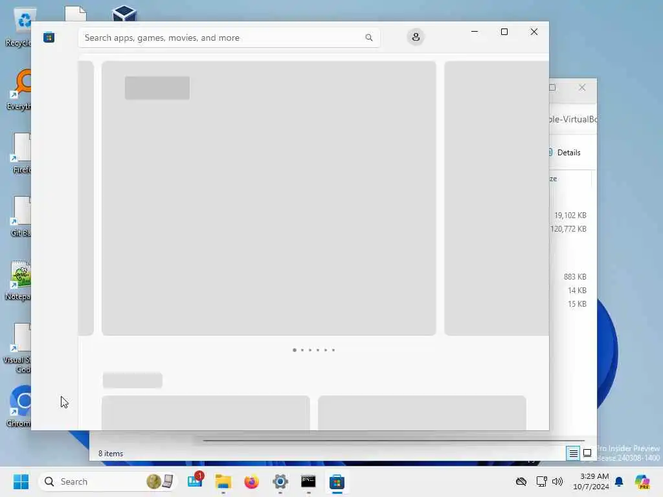Open the Windows Start menu
663x497 pixels.
(x=21, y=481)
